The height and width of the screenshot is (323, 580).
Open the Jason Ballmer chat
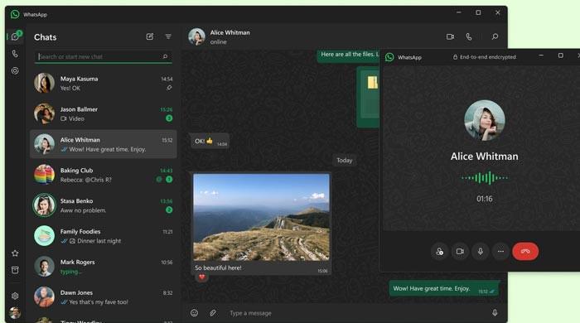pyautogui.click(x=104, y=113)
